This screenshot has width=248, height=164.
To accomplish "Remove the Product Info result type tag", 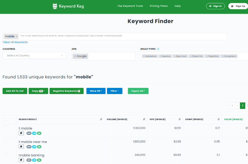I will [191, 56].
